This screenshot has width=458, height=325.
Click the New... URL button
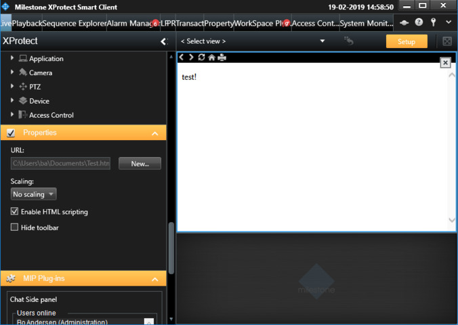click(x=140, y=163)
